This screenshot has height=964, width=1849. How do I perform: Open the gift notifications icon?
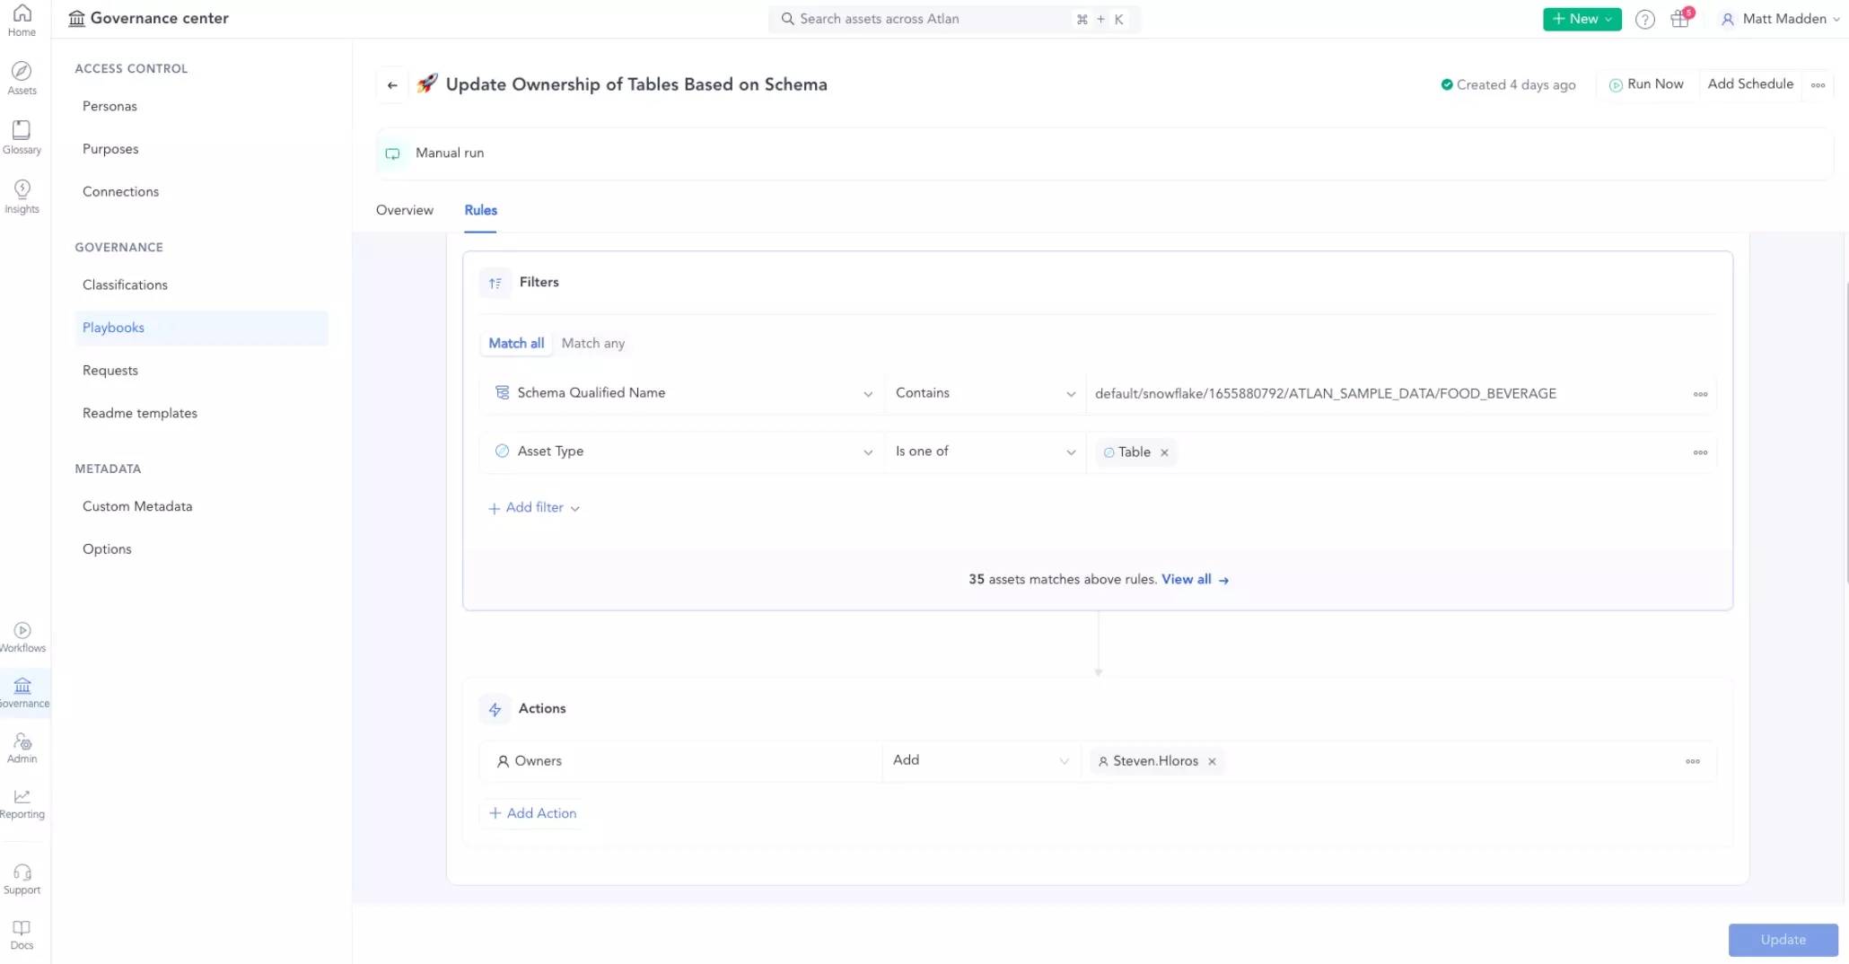pyautogui.click(x=1680, y=19)
